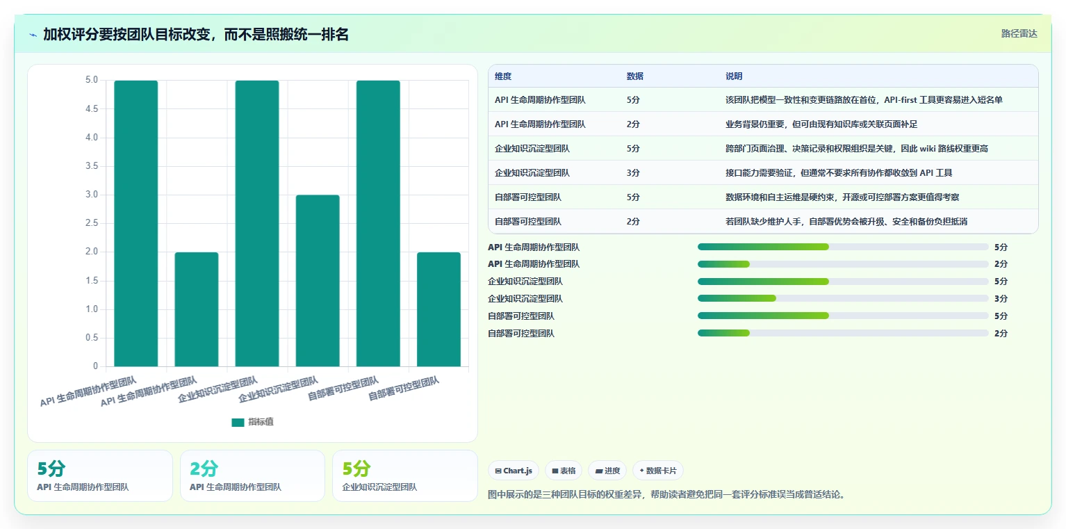Click the 企业知识沉淀型团队 5分 progress bar

pos(843,282)
